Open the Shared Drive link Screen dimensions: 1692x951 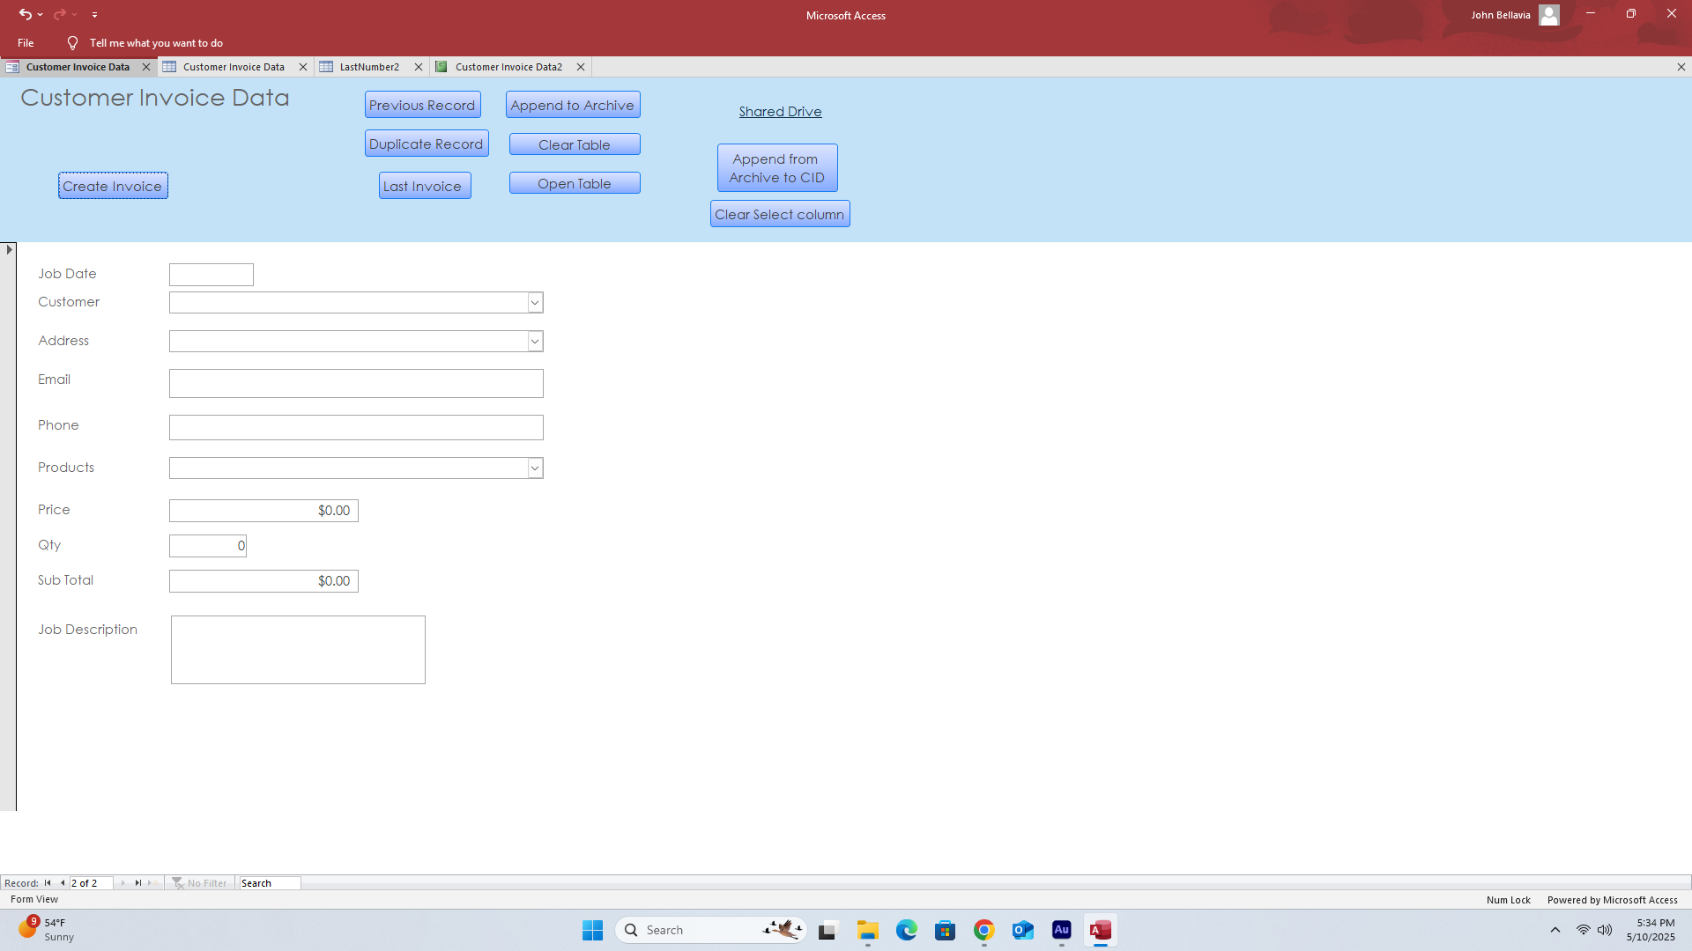(780, 112)
